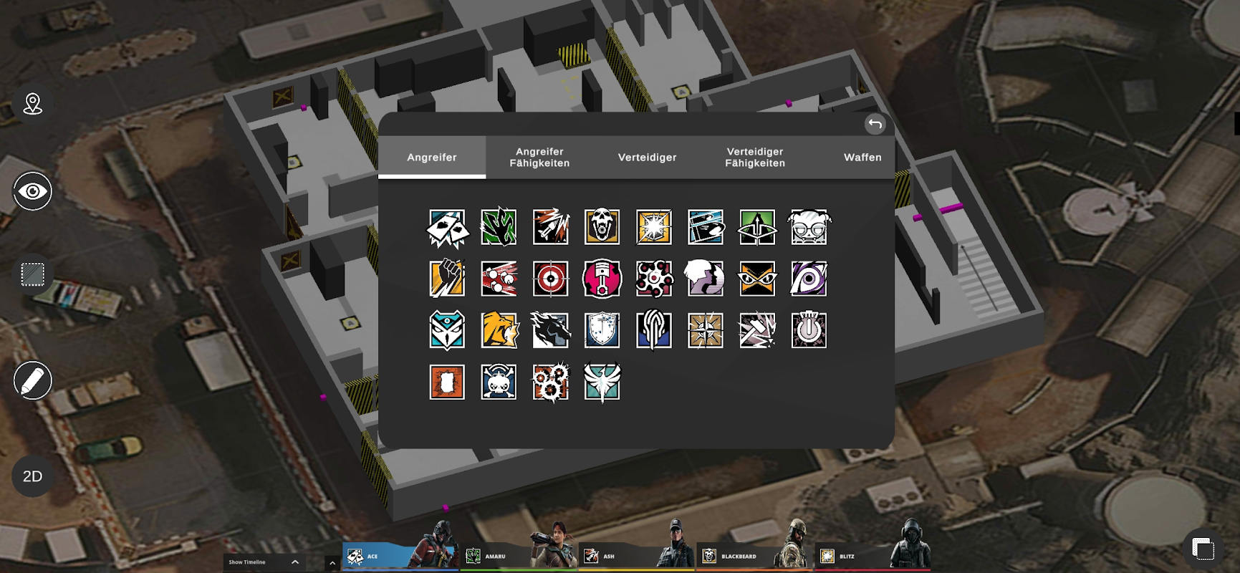Select the Amaru operator icon in grid

(499, 228)
